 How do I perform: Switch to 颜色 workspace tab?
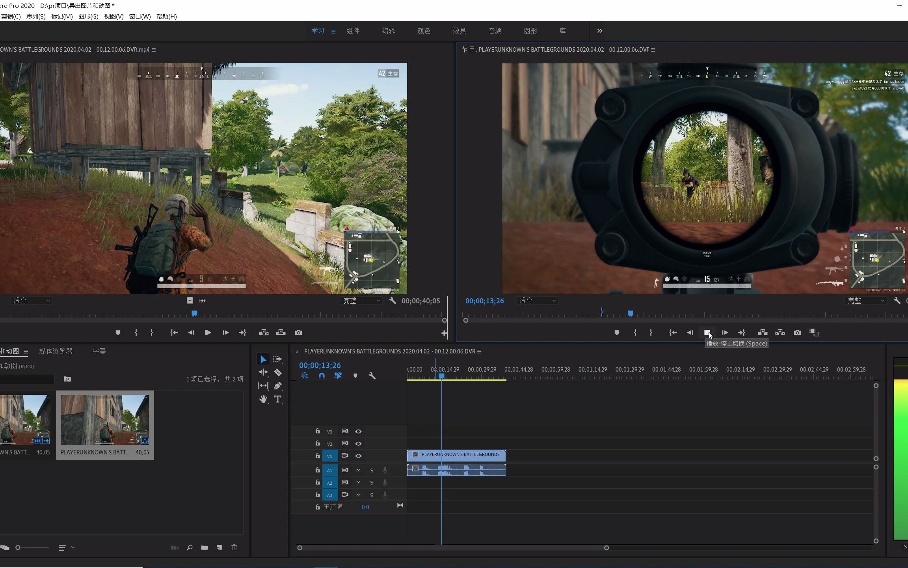424,31
